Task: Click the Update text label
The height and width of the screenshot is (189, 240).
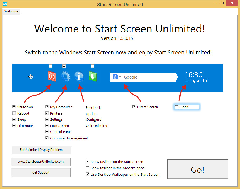Action: [91, 114]
